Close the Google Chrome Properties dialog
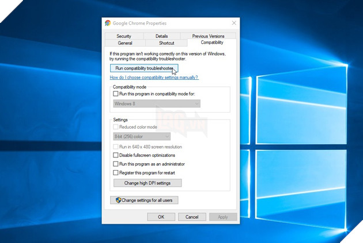Screen dimensions: 363x243 point(234,23)
